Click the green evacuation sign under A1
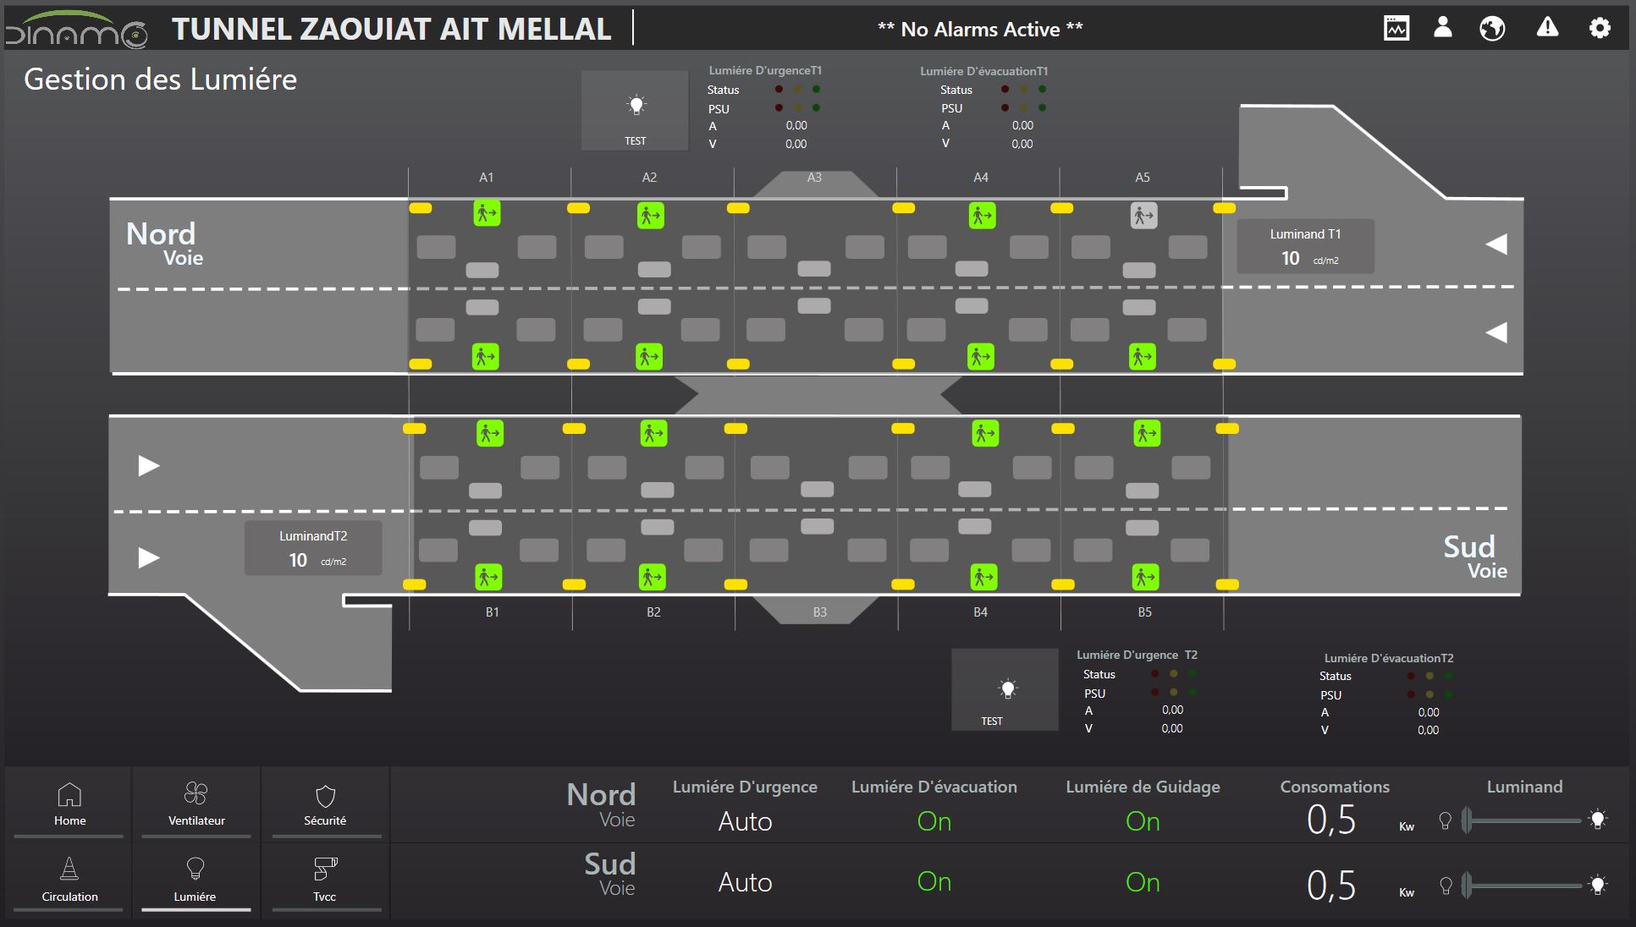1636x927 pixels. tap(487, 213)
